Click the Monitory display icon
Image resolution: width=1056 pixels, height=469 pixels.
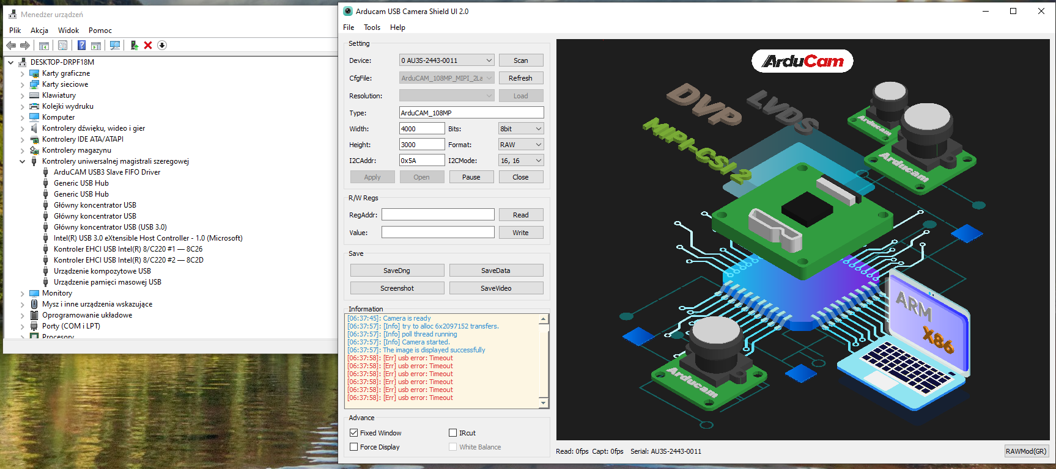pos(34,293)
